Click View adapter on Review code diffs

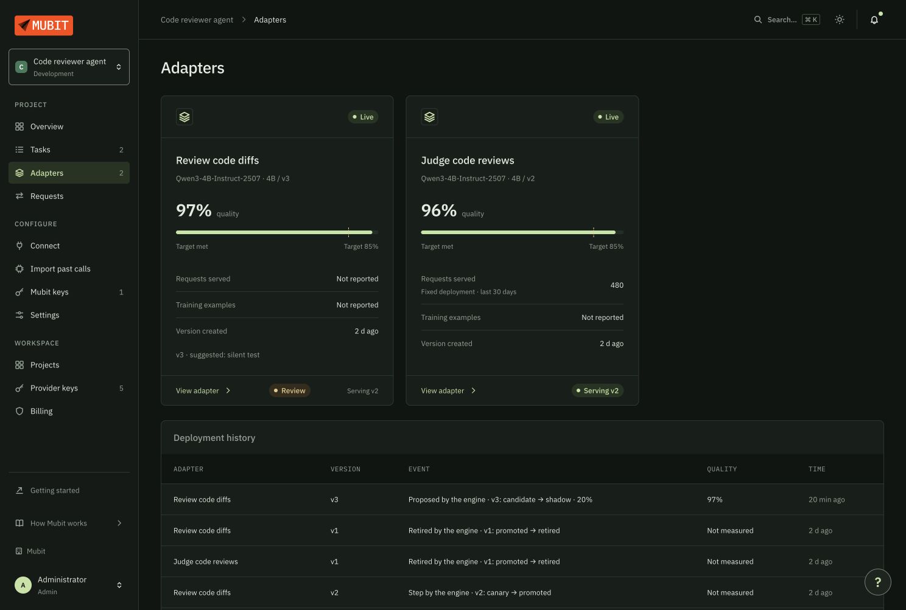[x=203, y=390]
